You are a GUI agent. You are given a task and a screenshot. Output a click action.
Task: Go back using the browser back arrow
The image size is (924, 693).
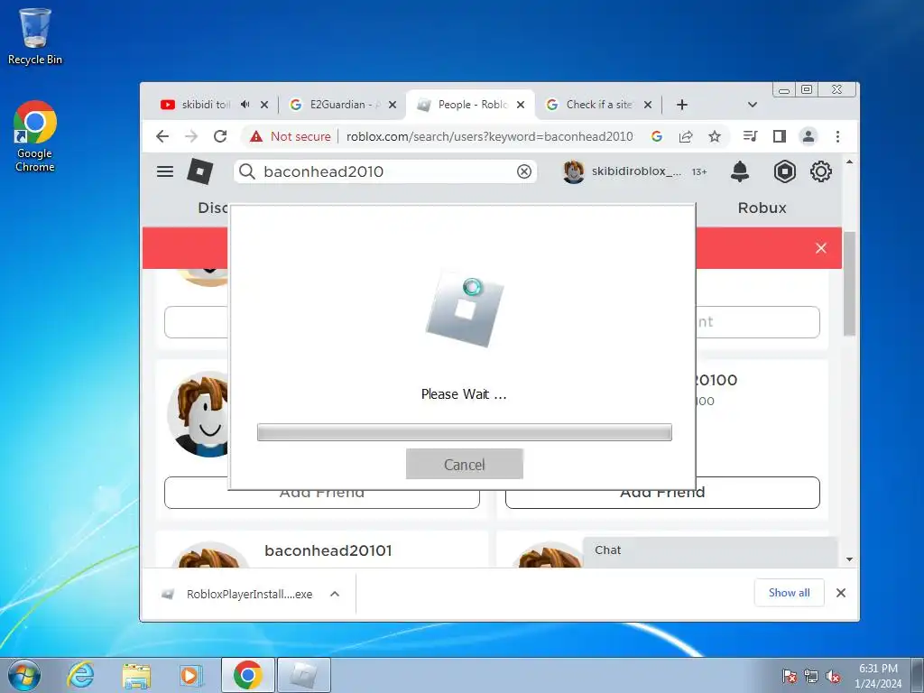pos(162,137)
